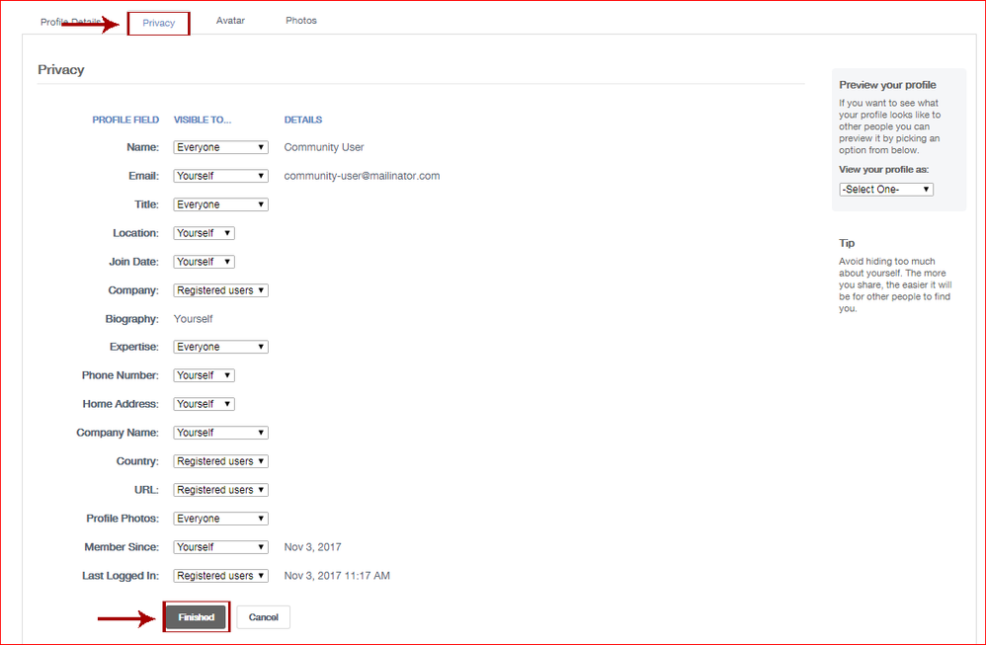The height and width of the screenshot is (645, 986).
Task: Open the Join Date visibility dropdown
Action: pyautogui.click(x=204, y=262)
